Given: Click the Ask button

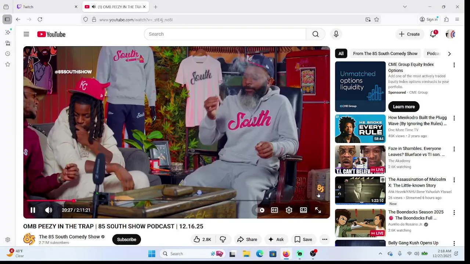Looking at the screenshot, I should point(276,239).
